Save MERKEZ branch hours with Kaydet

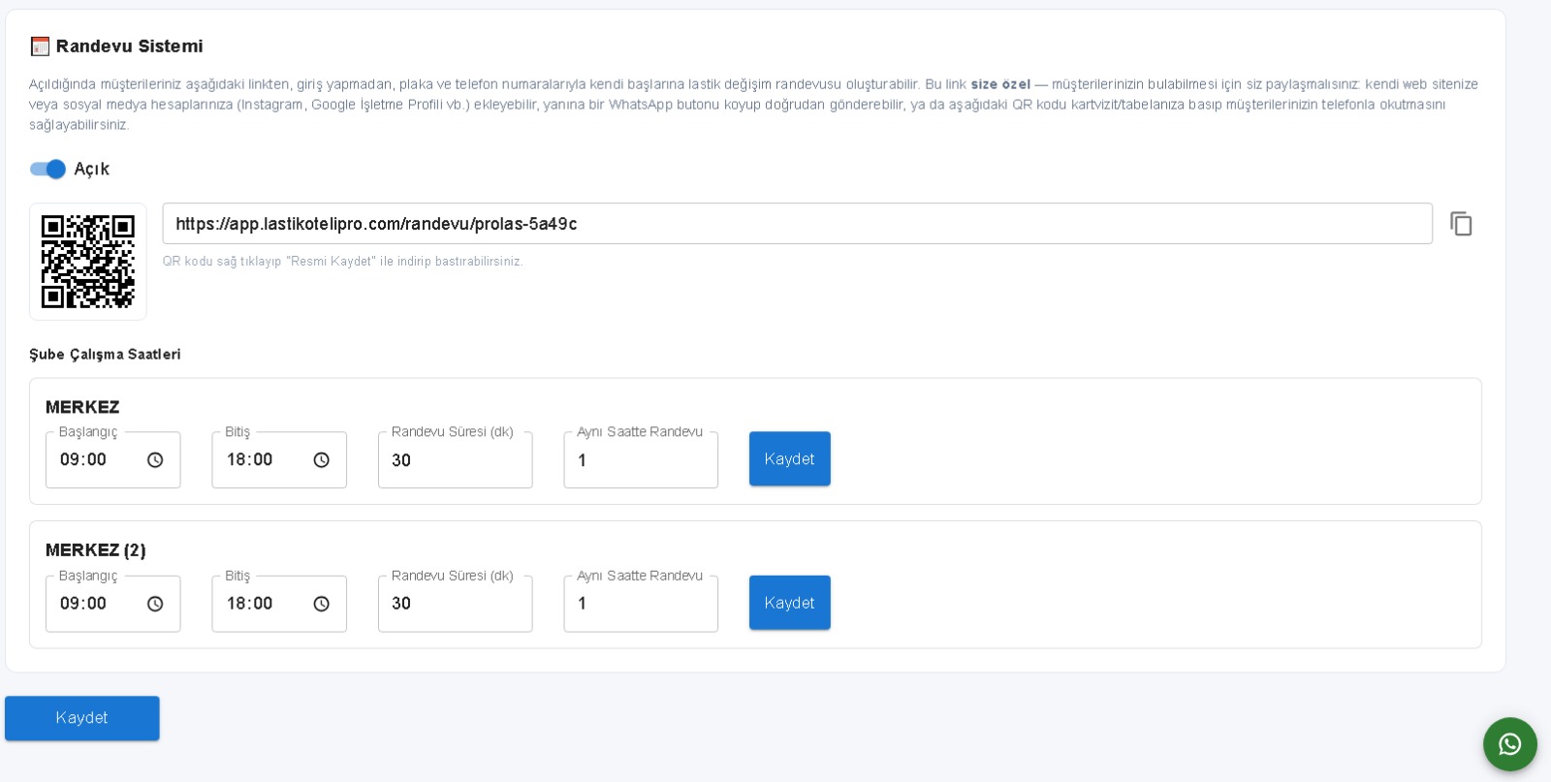[790, 459]
